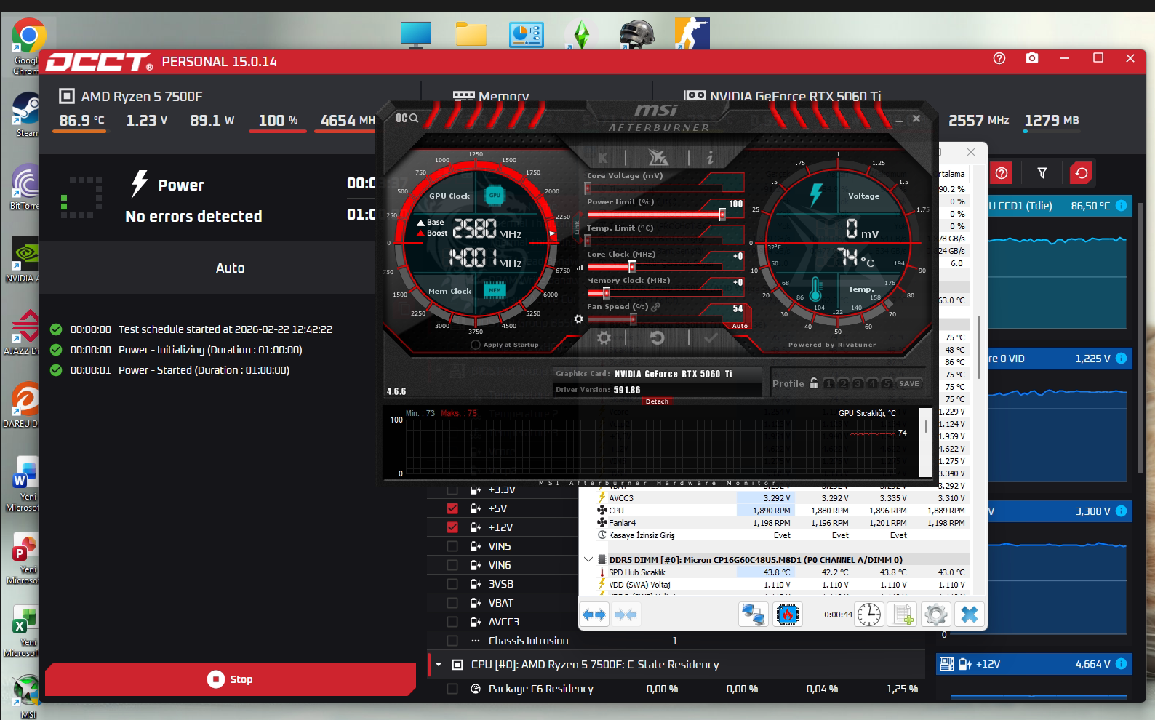Click SAVE profile in Afterburner
This screenshot has height=720, width=1155.
click(x=908, y=383)
